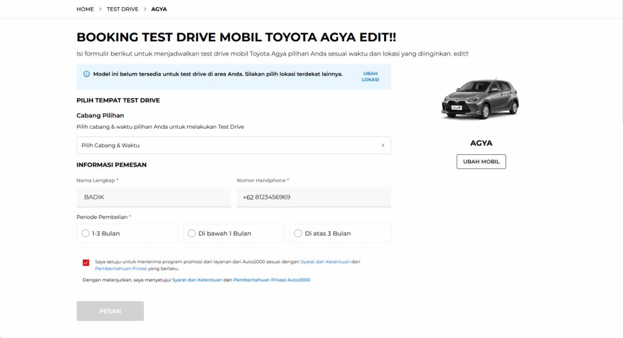The height and width of the screenshot is (338, 623).
Task: Select the 1-3 Bulan radio option
Action: tap(86, 234)
